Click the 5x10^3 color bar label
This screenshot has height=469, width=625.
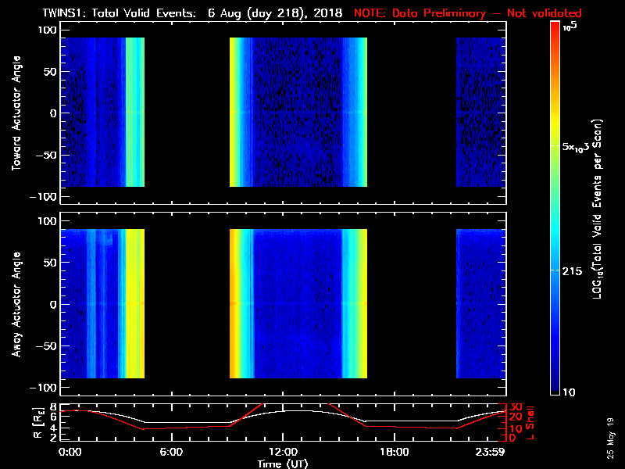pos(580,147)
